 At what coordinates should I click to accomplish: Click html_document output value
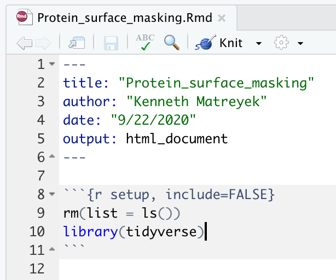(177, 139)
